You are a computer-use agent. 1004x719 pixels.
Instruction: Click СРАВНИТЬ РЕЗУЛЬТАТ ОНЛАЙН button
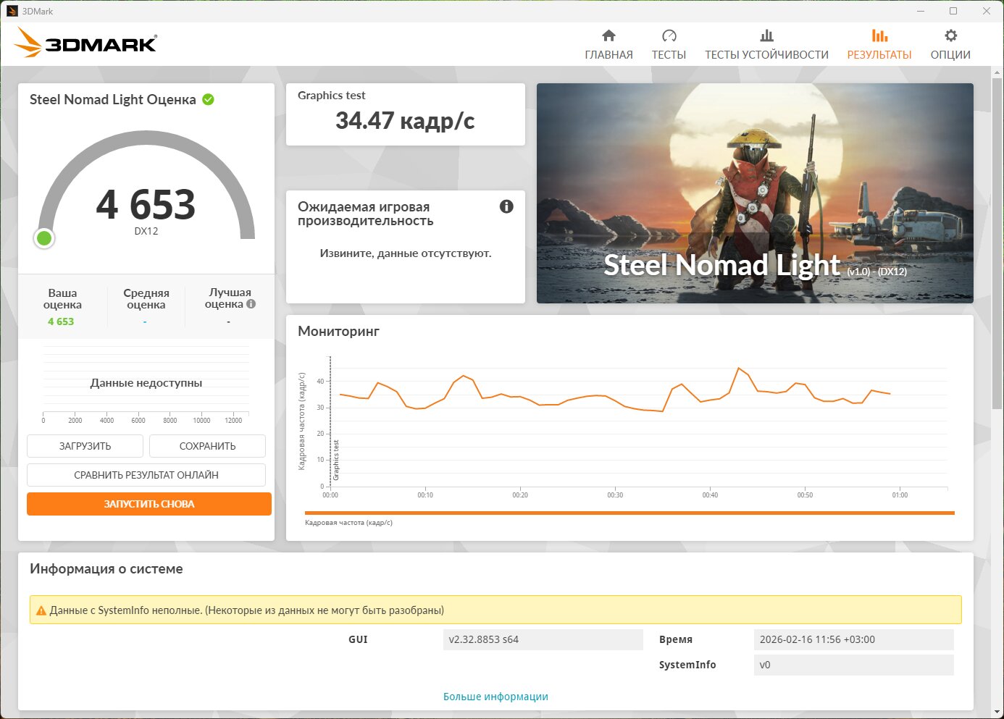(x=146, y=475)
